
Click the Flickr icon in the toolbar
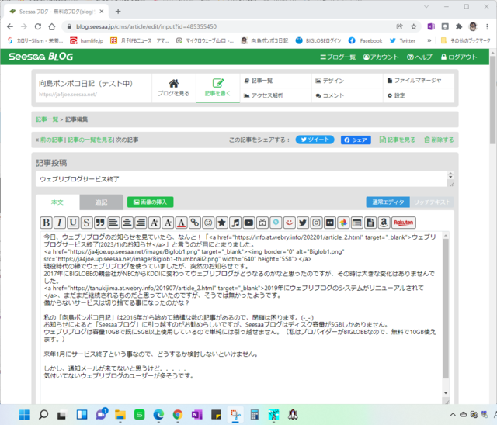[x=330, y=223]
